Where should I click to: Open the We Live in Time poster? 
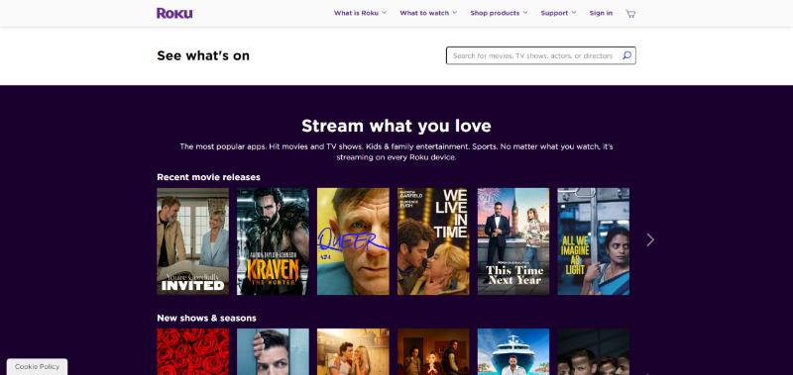point(433,241)
